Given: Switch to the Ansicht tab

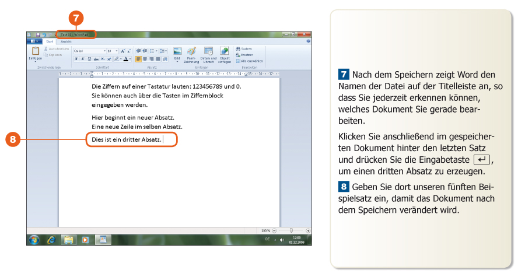Looking at the screenshot, I should click(x=66, y=41).
